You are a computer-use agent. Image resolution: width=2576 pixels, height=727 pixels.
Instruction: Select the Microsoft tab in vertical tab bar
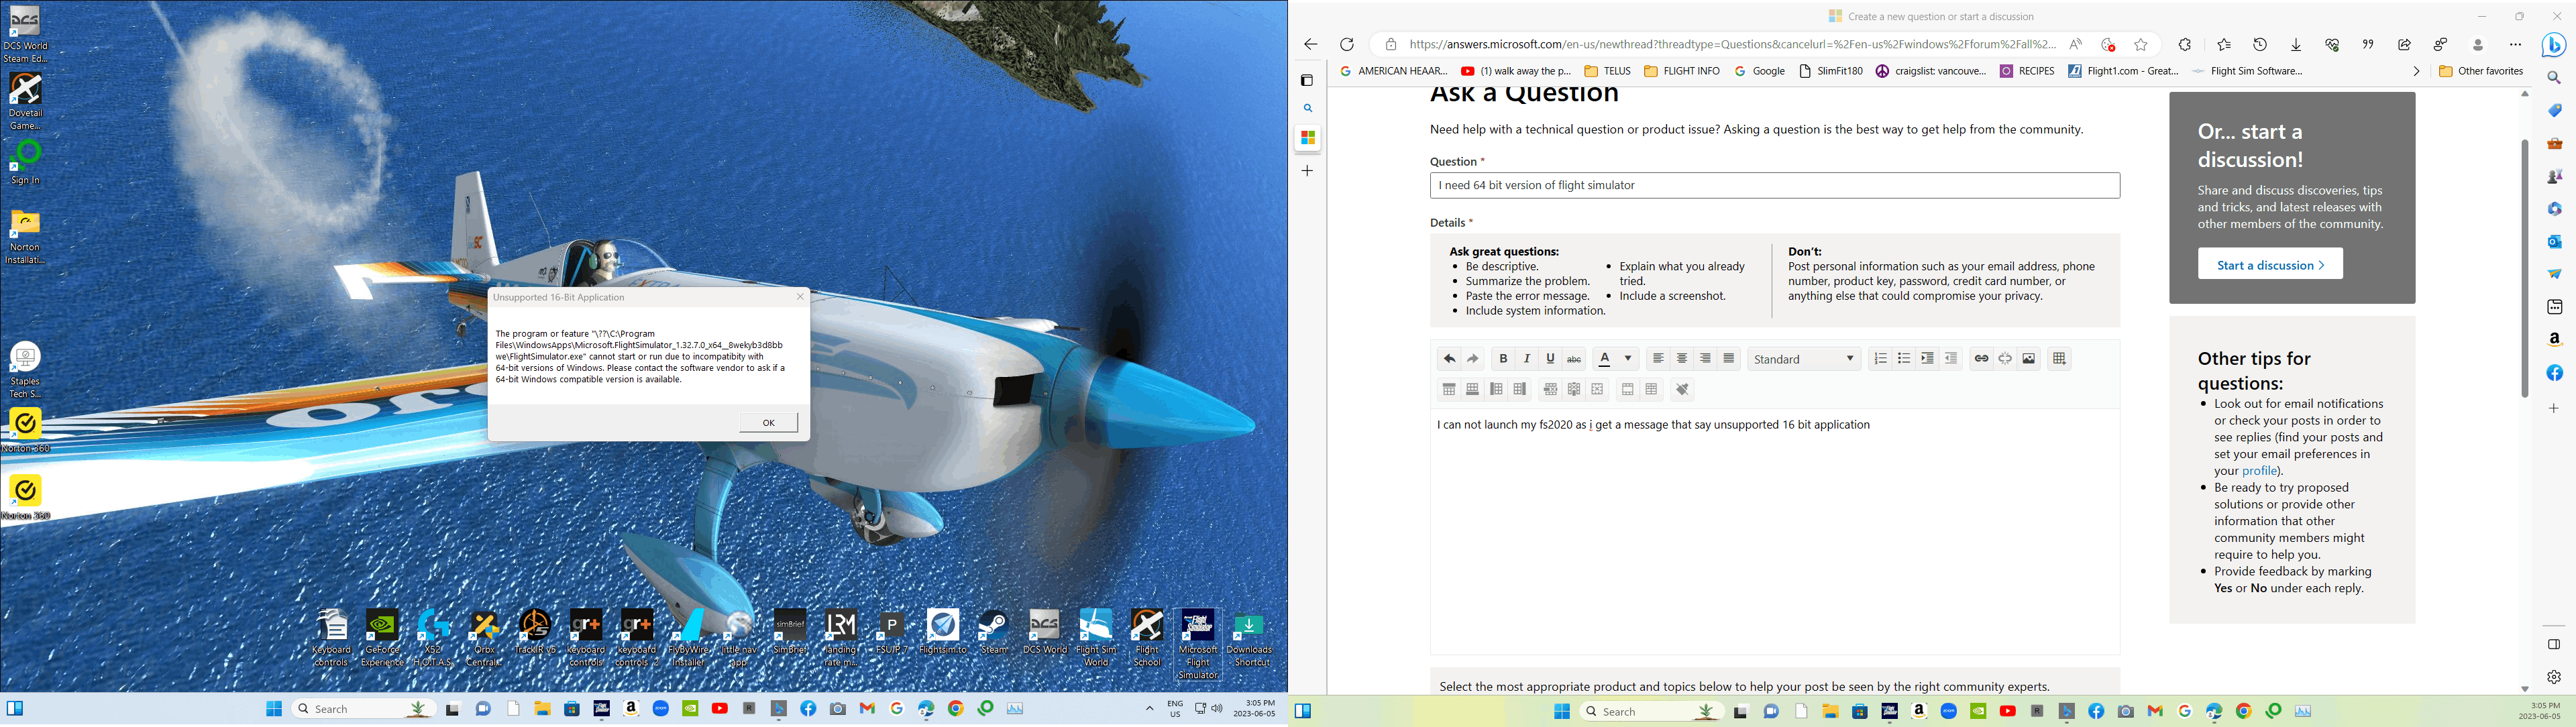tap(1308, 138)
